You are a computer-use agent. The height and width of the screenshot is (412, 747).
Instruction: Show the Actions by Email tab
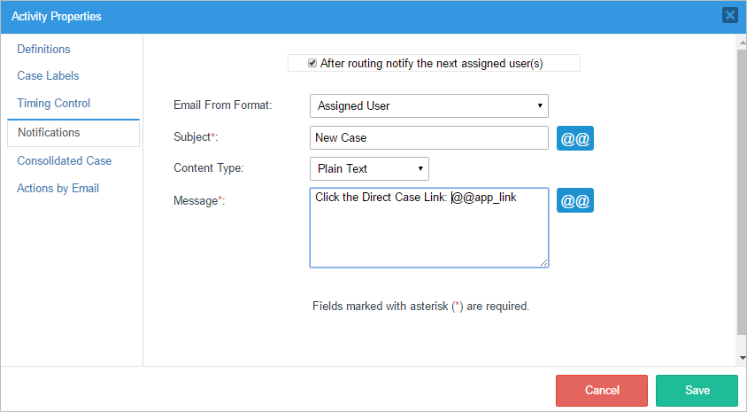58,189
